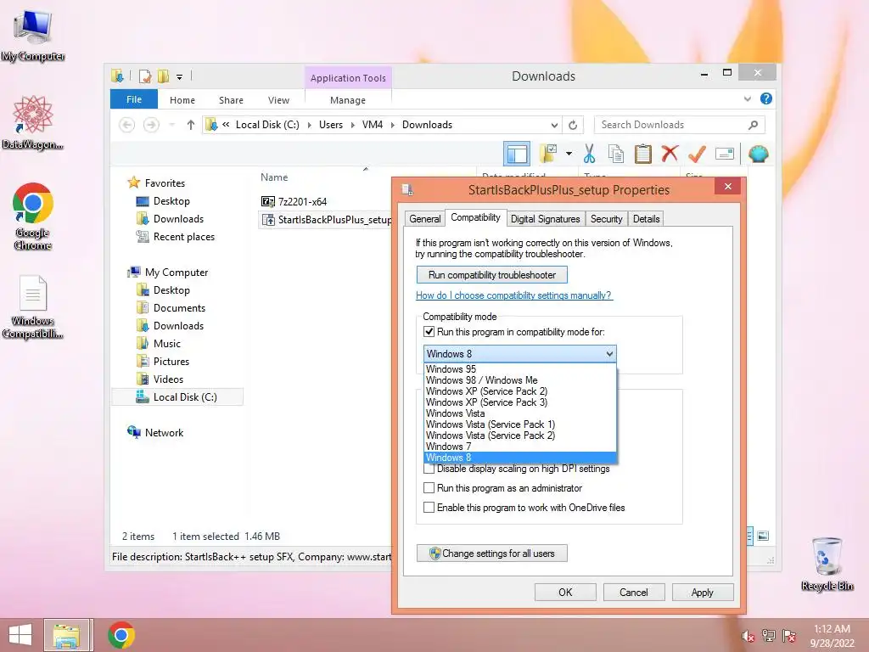Screen dimensions: 869x652
Task: Open folder options toolbar dropdown arrow
Action: 569,154
